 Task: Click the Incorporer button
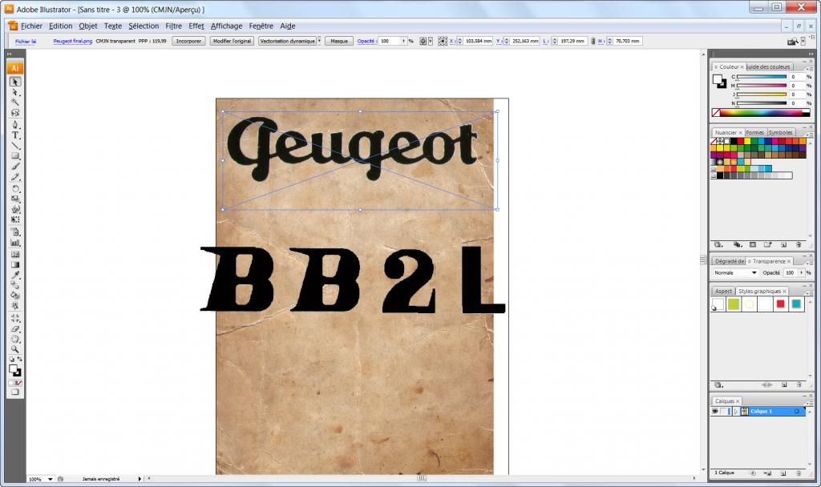pyautogui.click(x=188, y=41)
